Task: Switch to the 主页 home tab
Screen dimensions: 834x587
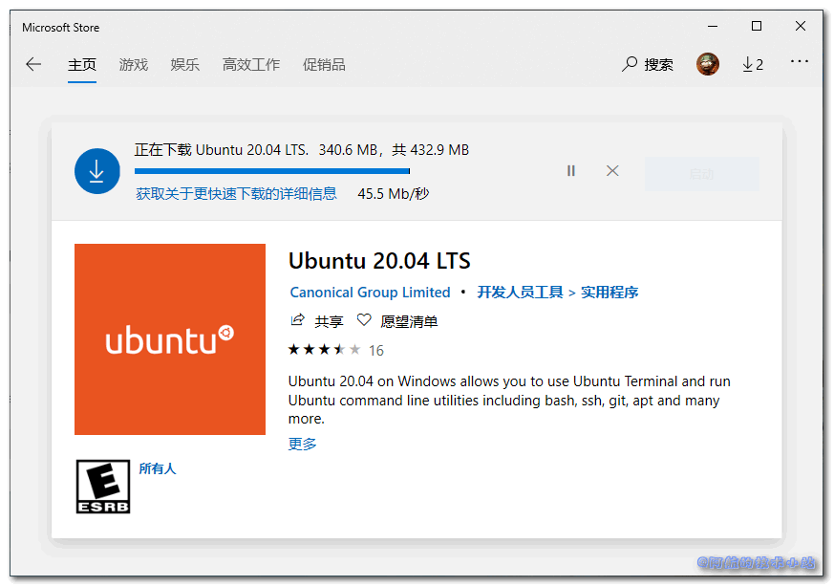Action: coord(82,65)
